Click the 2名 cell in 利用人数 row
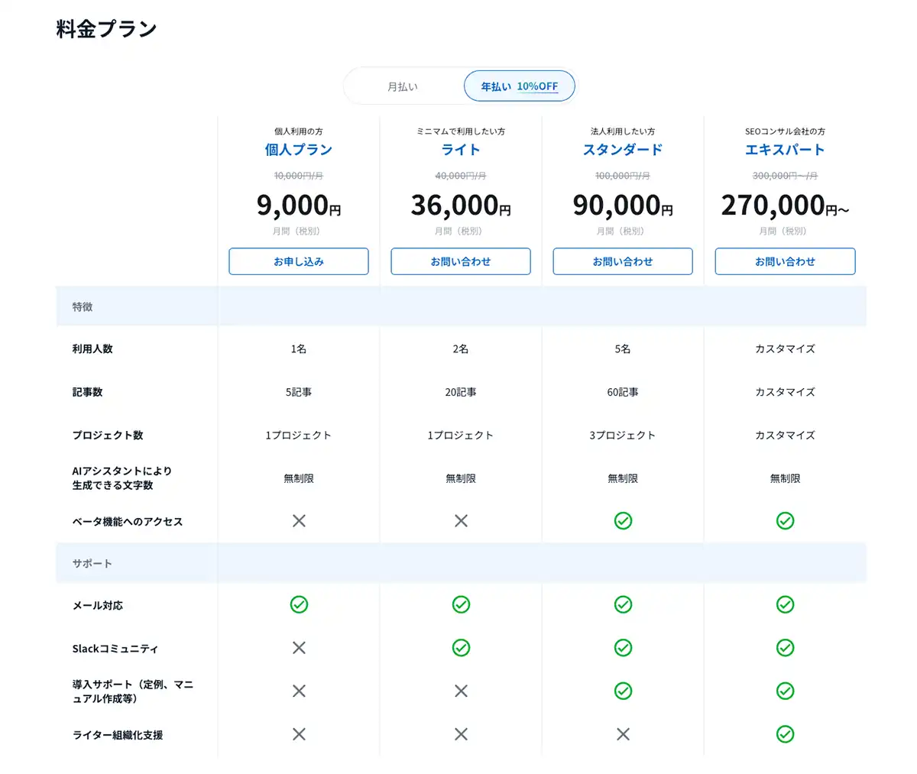The image size is (917, 774). 461,348
